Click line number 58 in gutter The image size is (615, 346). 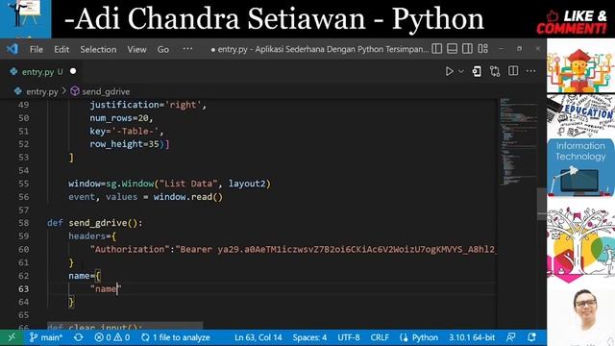click(x=23, y=223)
